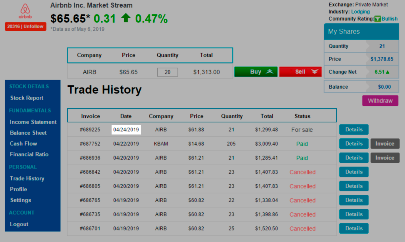View Details for invoice #686735
This screenshot has width=405, height=242.
[354, 214]
